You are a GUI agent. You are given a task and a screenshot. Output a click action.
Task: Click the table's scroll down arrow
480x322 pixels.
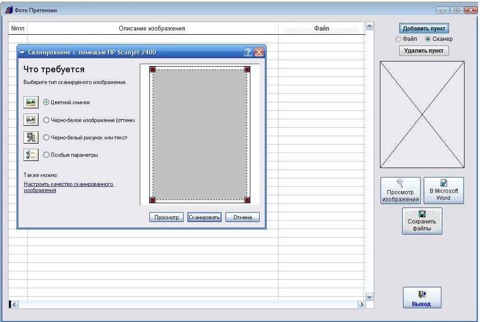[x=370, y=297]
